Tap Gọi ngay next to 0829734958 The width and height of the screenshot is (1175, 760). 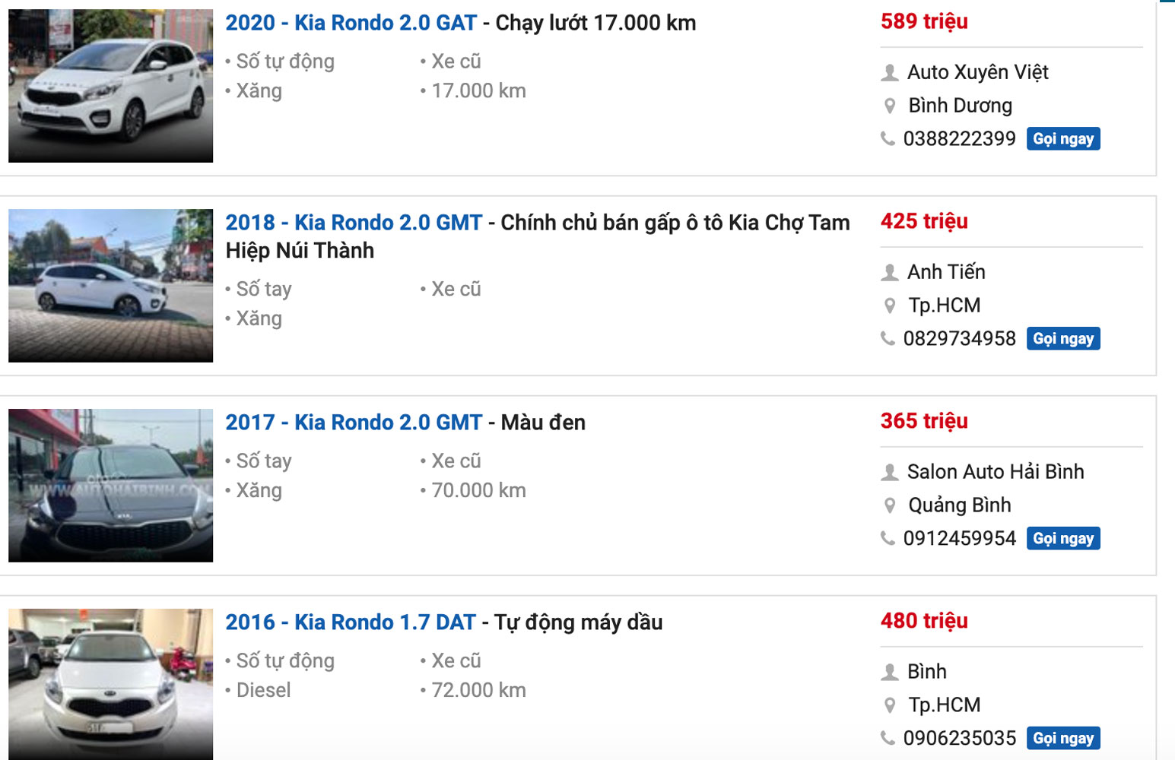click(1063, 339)
